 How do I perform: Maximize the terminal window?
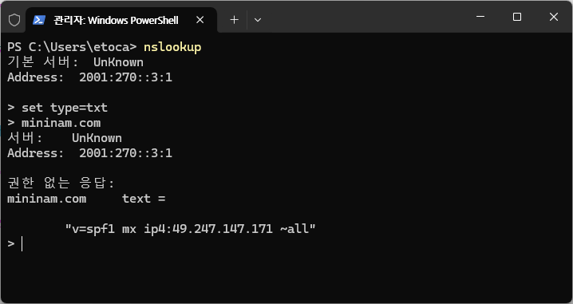[516, 17]
